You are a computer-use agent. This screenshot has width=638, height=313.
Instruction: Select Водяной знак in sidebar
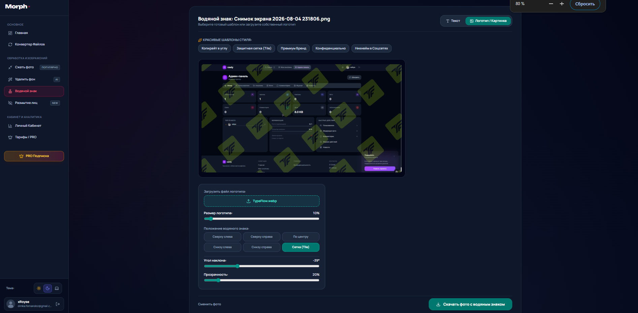[x=34, y=91]
